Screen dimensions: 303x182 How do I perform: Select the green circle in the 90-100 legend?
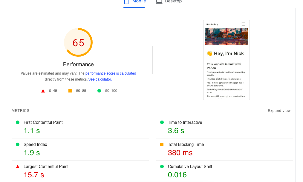pyautogui.click(x=99, y=90)
